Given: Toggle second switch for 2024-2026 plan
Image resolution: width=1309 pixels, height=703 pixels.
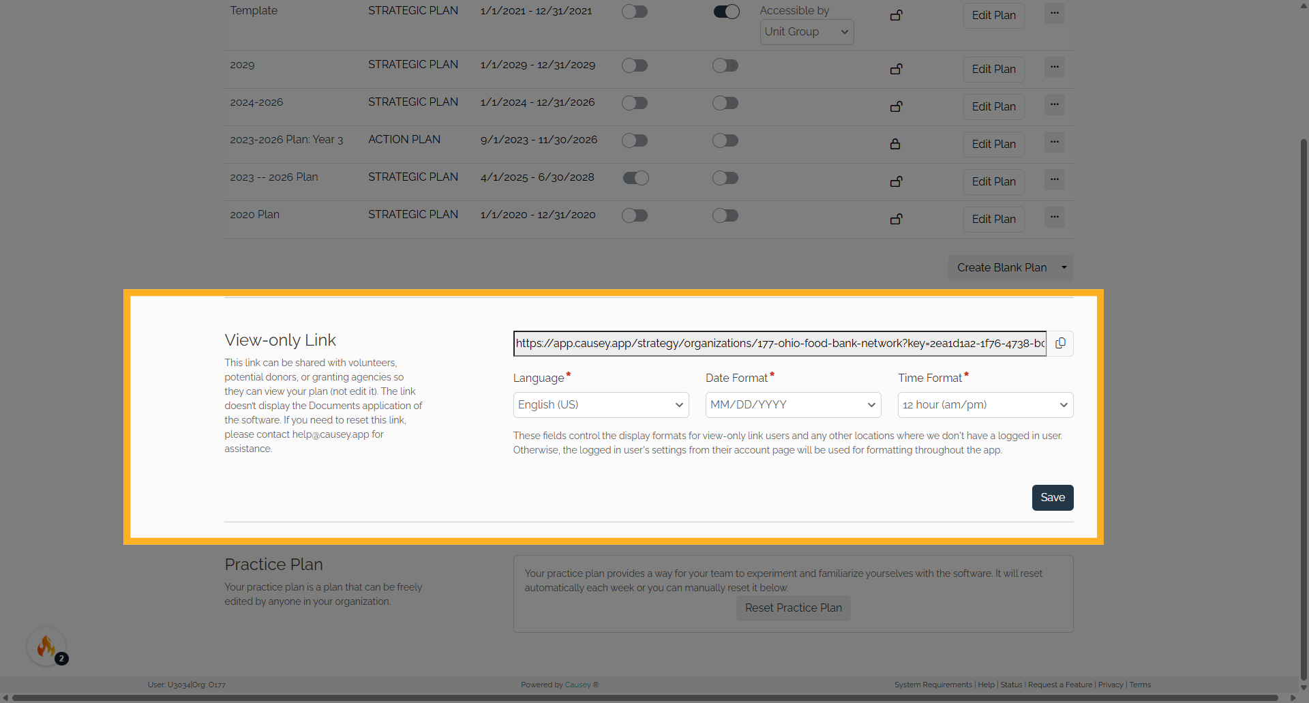Looking at the screenshot, I should pyautogui.click(x=725, y=103).
